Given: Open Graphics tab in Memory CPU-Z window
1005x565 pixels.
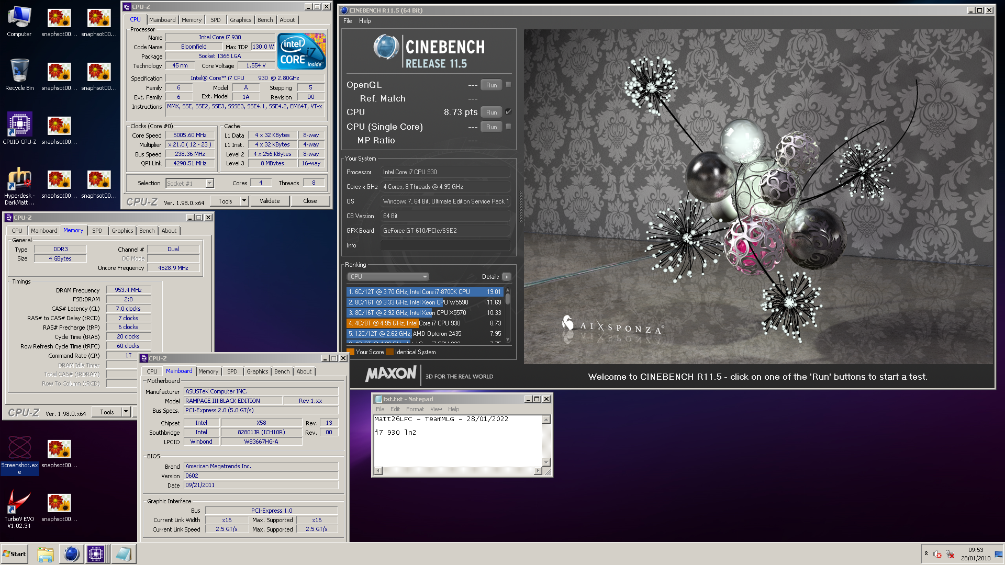Looking at the screenshot, I should (122, 231).
